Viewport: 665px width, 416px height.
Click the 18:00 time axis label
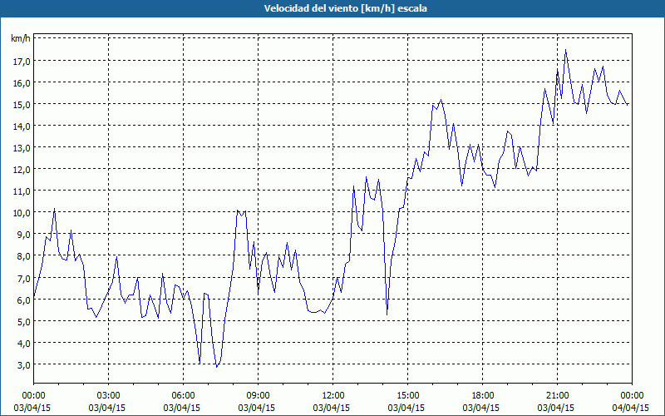point(483,396)
